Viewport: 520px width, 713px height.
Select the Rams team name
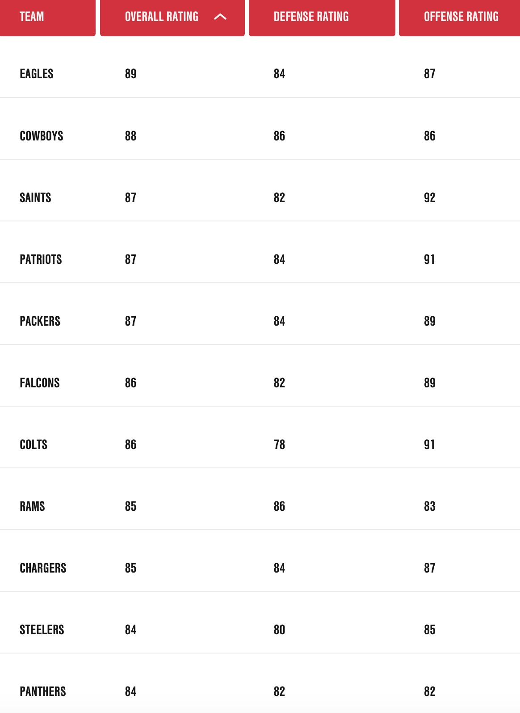32,506
